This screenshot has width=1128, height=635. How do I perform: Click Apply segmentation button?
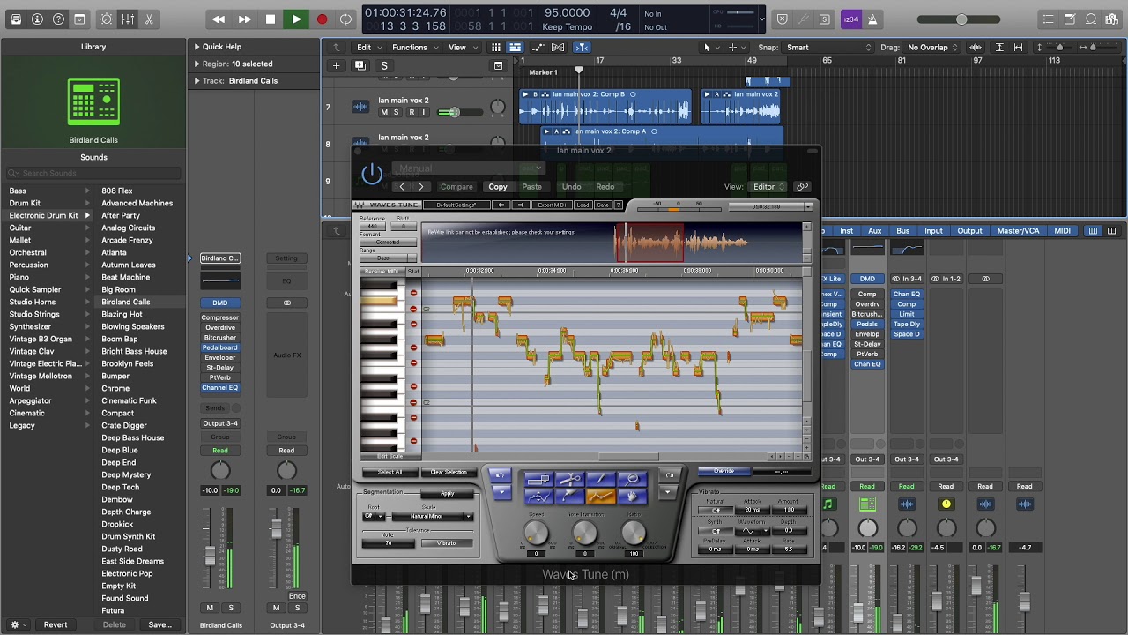click(447, 494)
